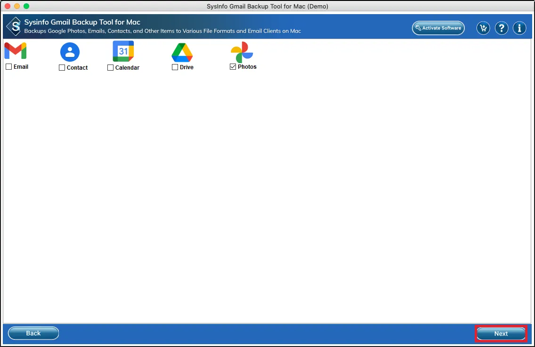Image resolution: width=535 pixels, height=347 pixels.
Task: Click the window title 'SysInfo Gmail Backup Tool for Mac (Demo)'
Action: (x=267, y=6)
